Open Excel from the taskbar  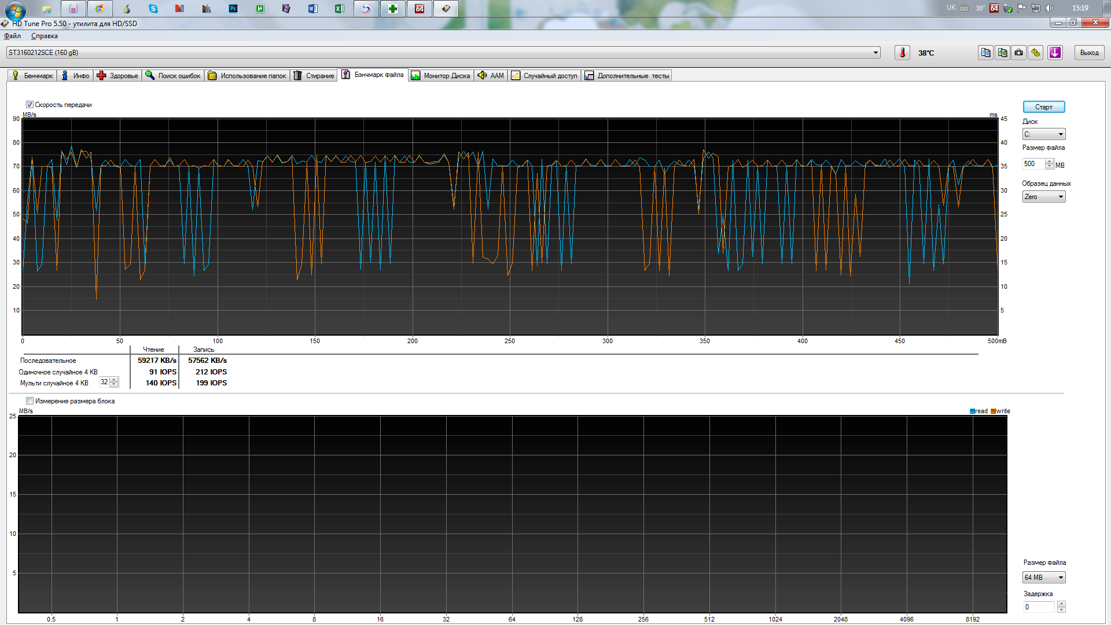340,9
